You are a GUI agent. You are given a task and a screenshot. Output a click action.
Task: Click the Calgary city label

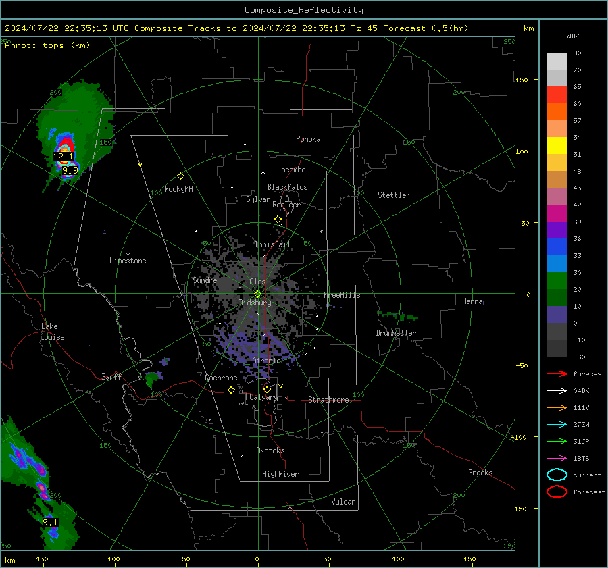pos(263,397)
